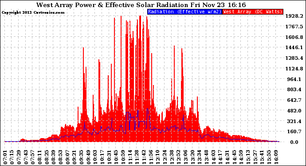Click the 14:45 time label
Viewport: 306px width, 166px height.
235,157
